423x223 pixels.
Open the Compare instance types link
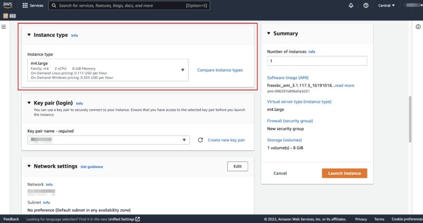click(x=220, y=70)
